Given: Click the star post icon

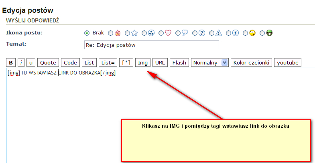Looking at the screenshot, I should point(134,33).
